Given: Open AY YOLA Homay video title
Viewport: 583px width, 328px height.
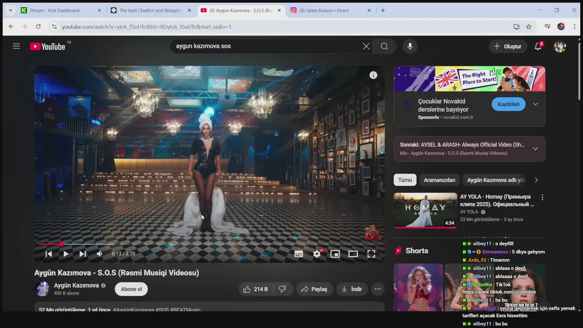Looking at the screenshot, I should tap(497, 200).
